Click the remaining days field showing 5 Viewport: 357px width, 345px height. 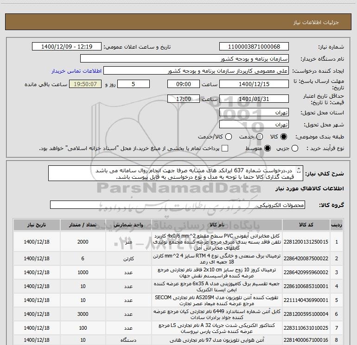[134, 84]
